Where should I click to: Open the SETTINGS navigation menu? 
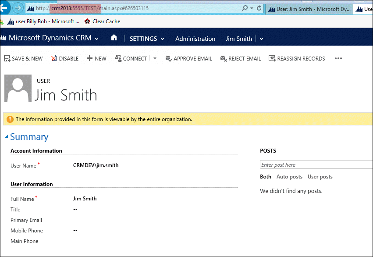click(x=143, y=39)
